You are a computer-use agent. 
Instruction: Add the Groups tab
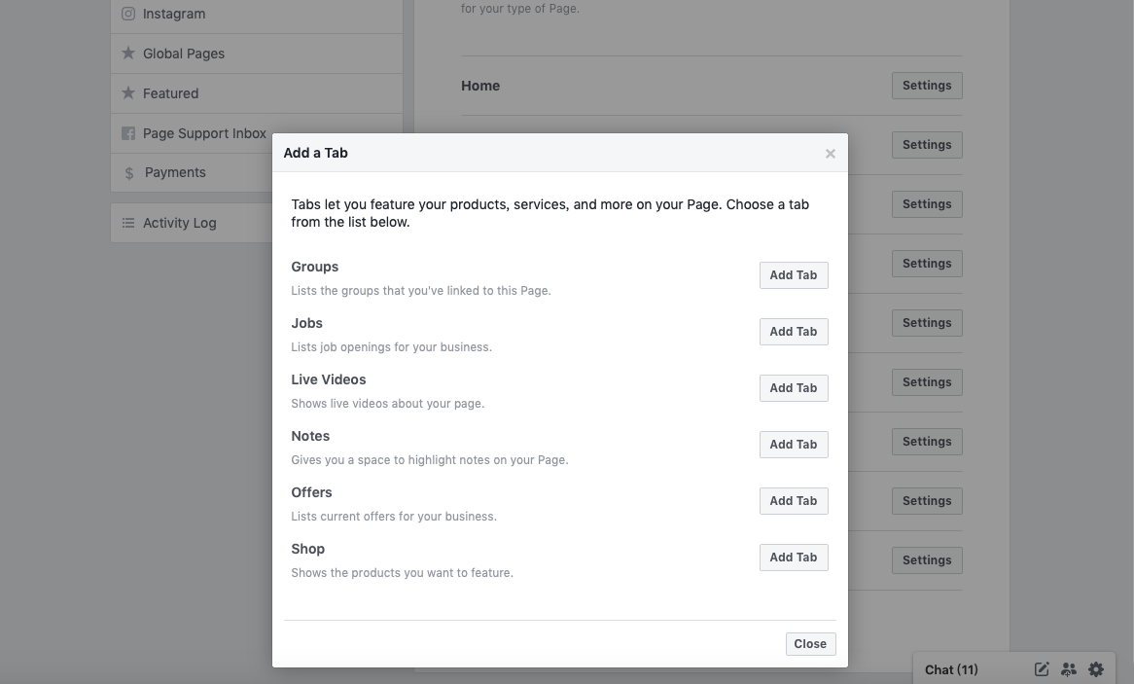794,275
